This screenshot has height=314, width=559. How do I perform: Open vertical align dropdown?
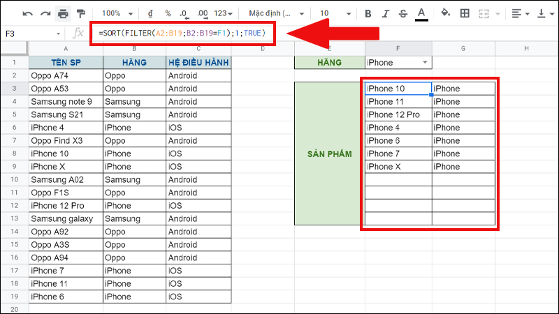[x=546, y=14]
